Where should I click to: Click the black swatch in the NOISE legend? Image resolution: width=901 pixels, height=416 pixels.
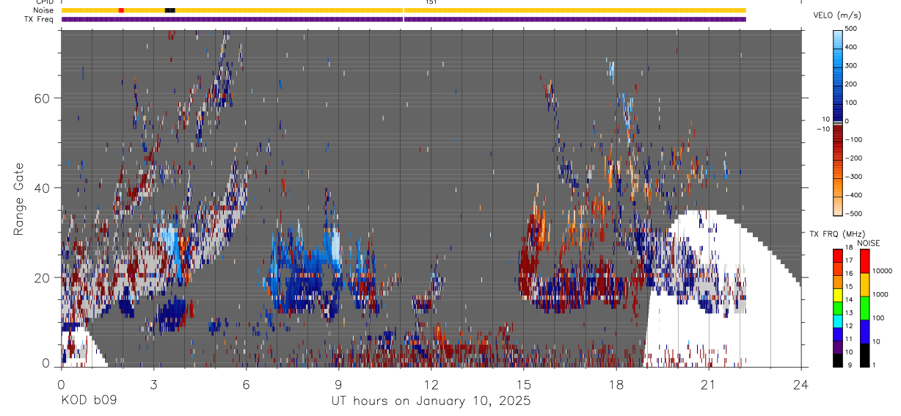pyautogui.click(x=865, y=355)
